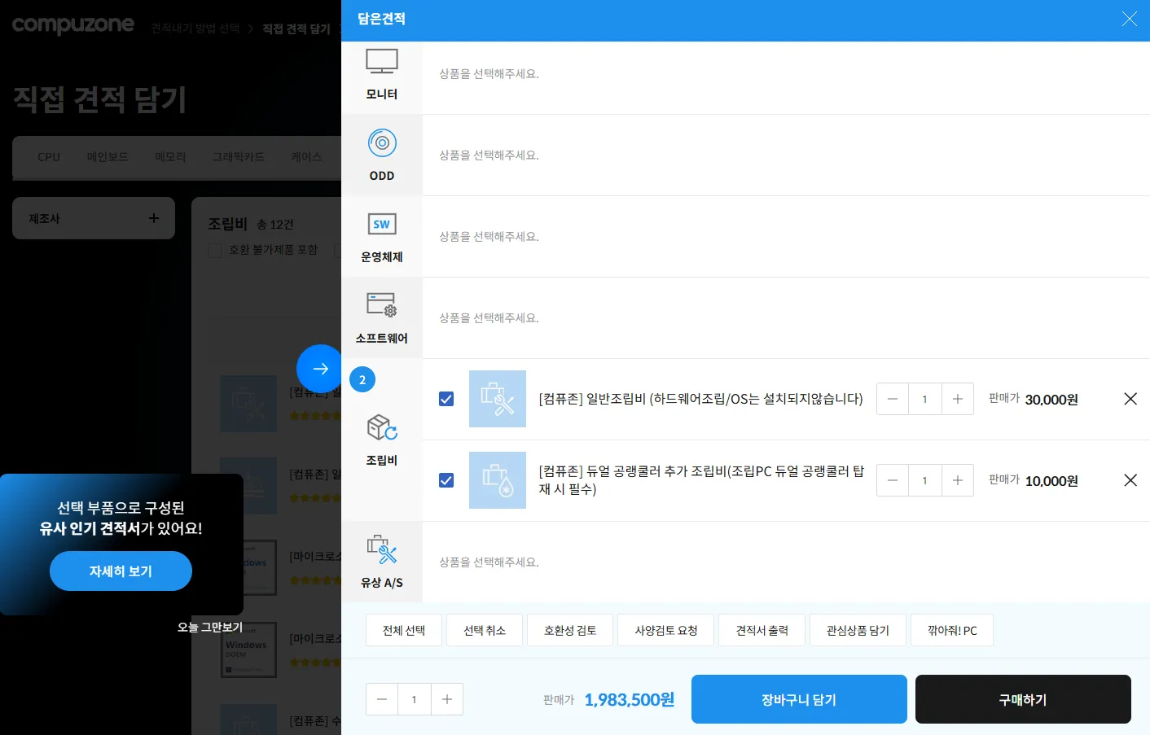Enable the 호환 불가제품 포함 checkbox

(215, 250)
